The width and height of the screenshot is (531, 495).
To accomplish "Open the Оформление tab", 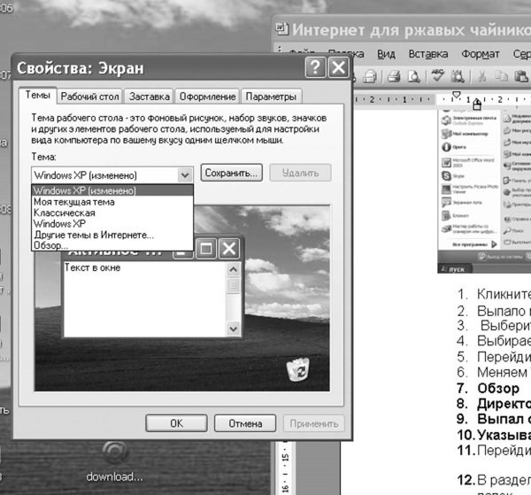I will tap(207, 97).
